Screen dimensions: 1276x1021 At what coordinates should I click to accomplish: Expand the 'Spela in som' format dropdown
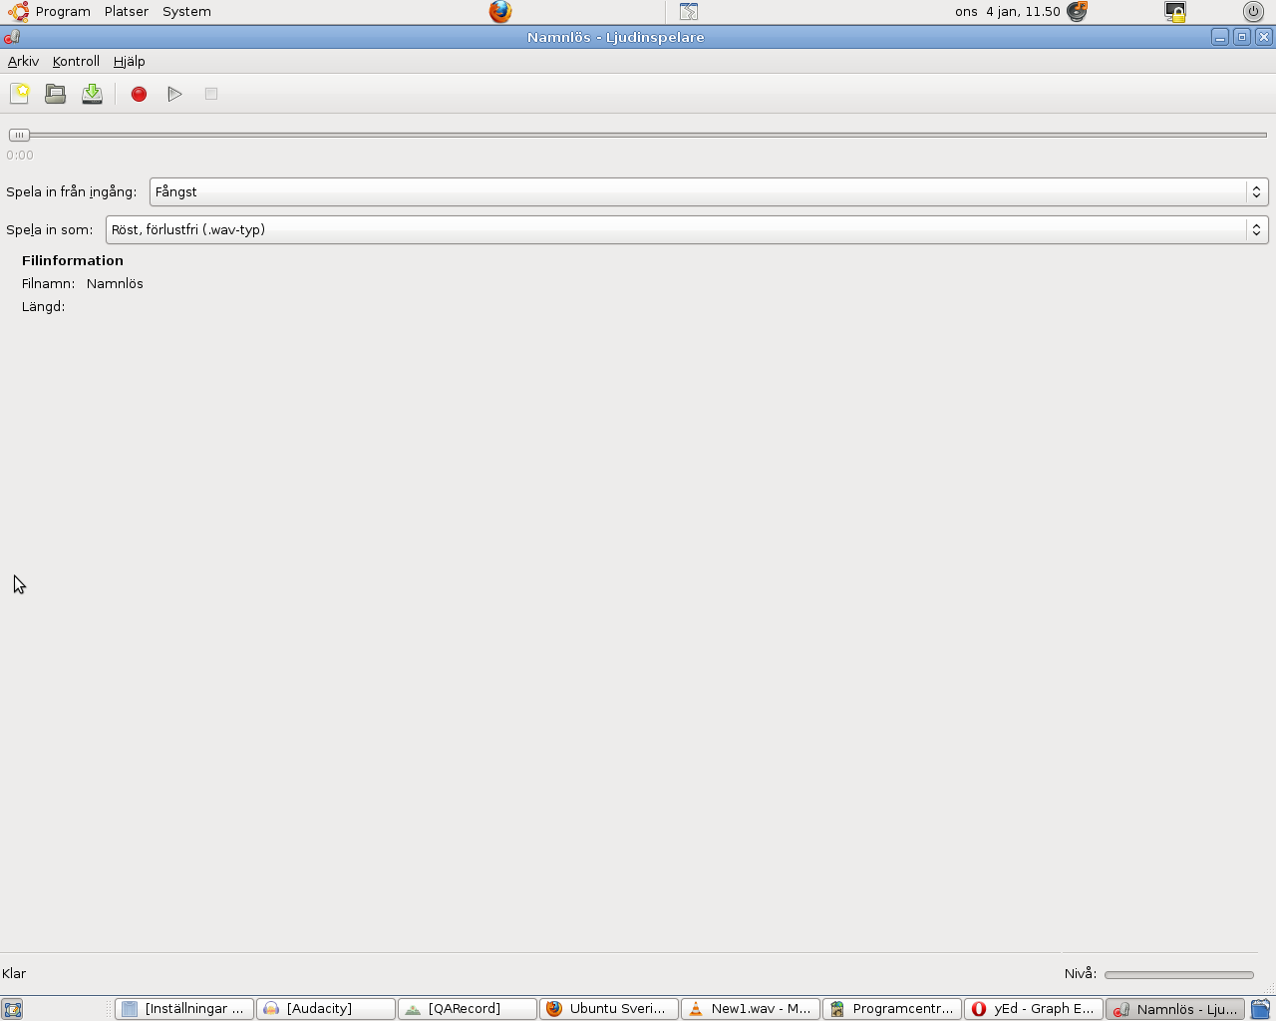click(687, 229)
